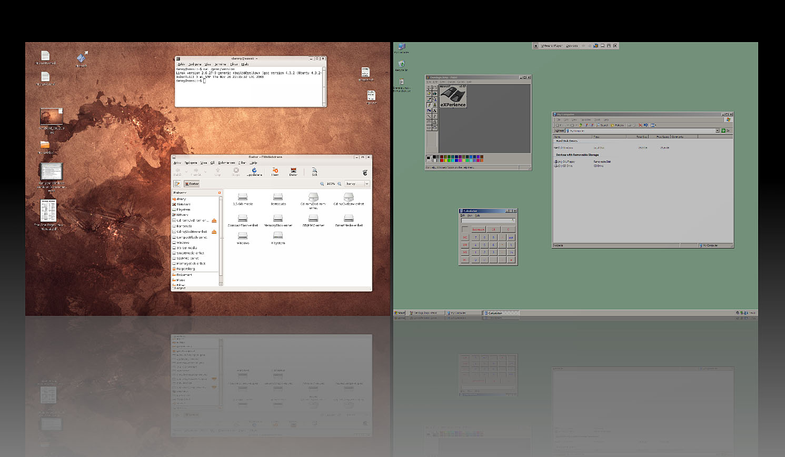Click the terminal window vertical scrollbar

point(324,86)
